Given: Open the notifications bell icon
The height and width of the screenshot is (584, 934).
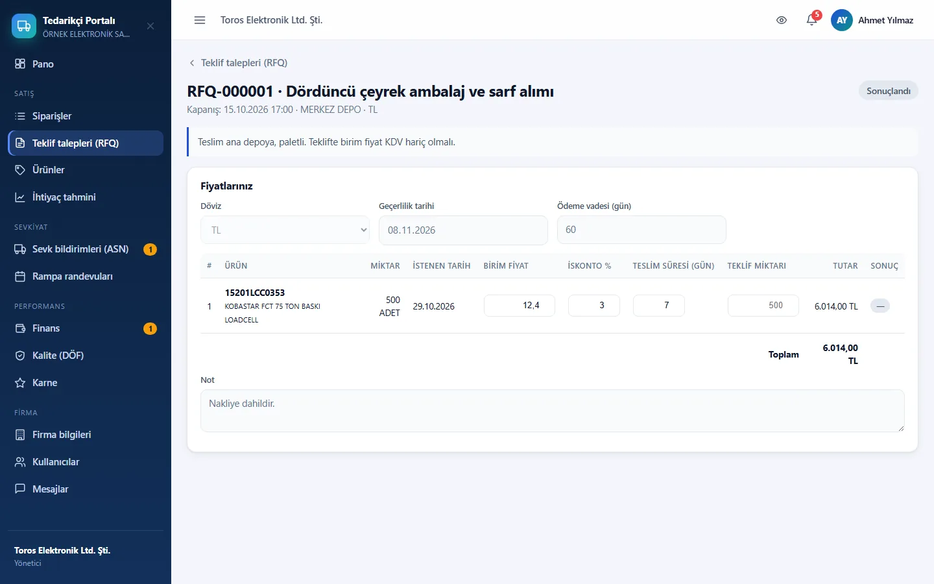Looking at the screenshot, I should pos(811,20).
